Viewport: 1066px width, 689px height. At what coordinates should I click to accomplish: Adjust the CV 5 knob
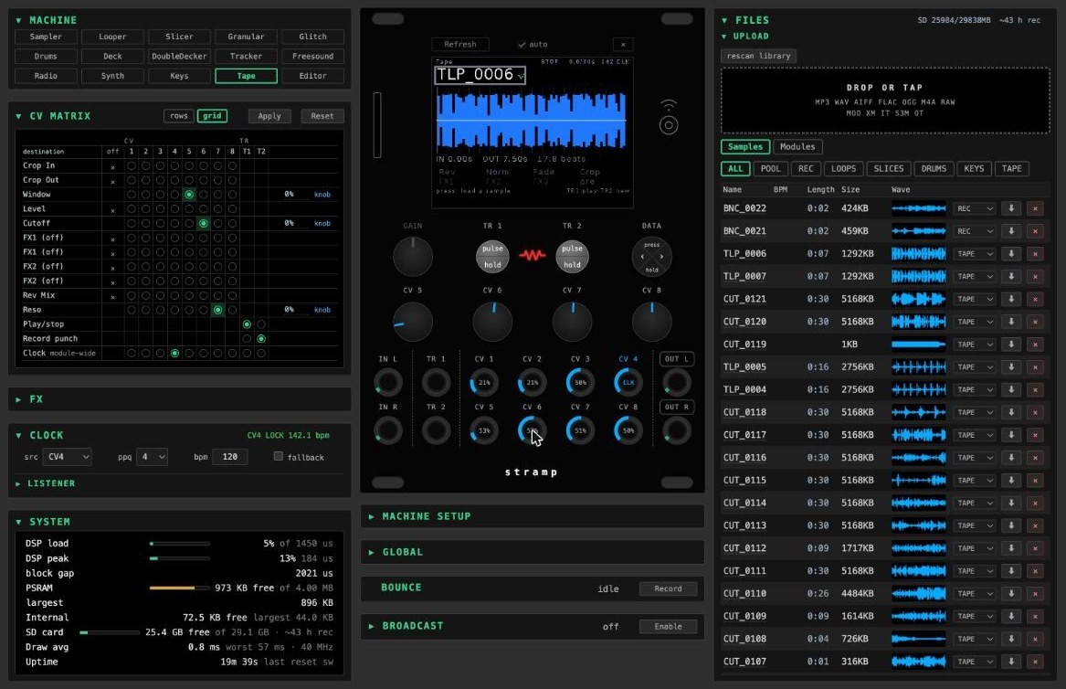click(413, 322)
